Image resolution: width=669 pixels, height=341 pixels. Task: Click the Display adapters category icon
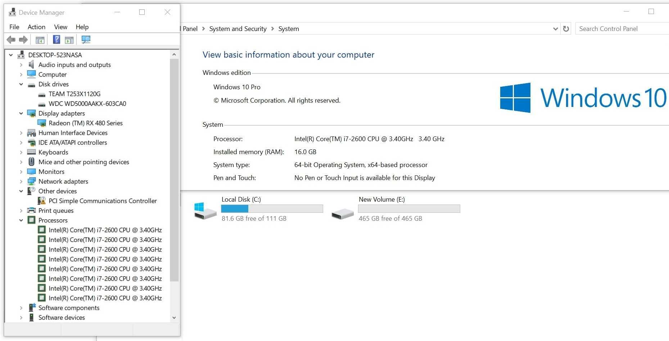(32, 113)
